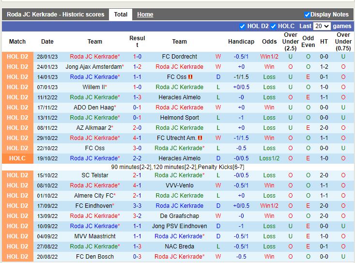The width and height of the screenshot is (355, 263).
Task: Open SC Telstar team link
Action: point(95,175)
